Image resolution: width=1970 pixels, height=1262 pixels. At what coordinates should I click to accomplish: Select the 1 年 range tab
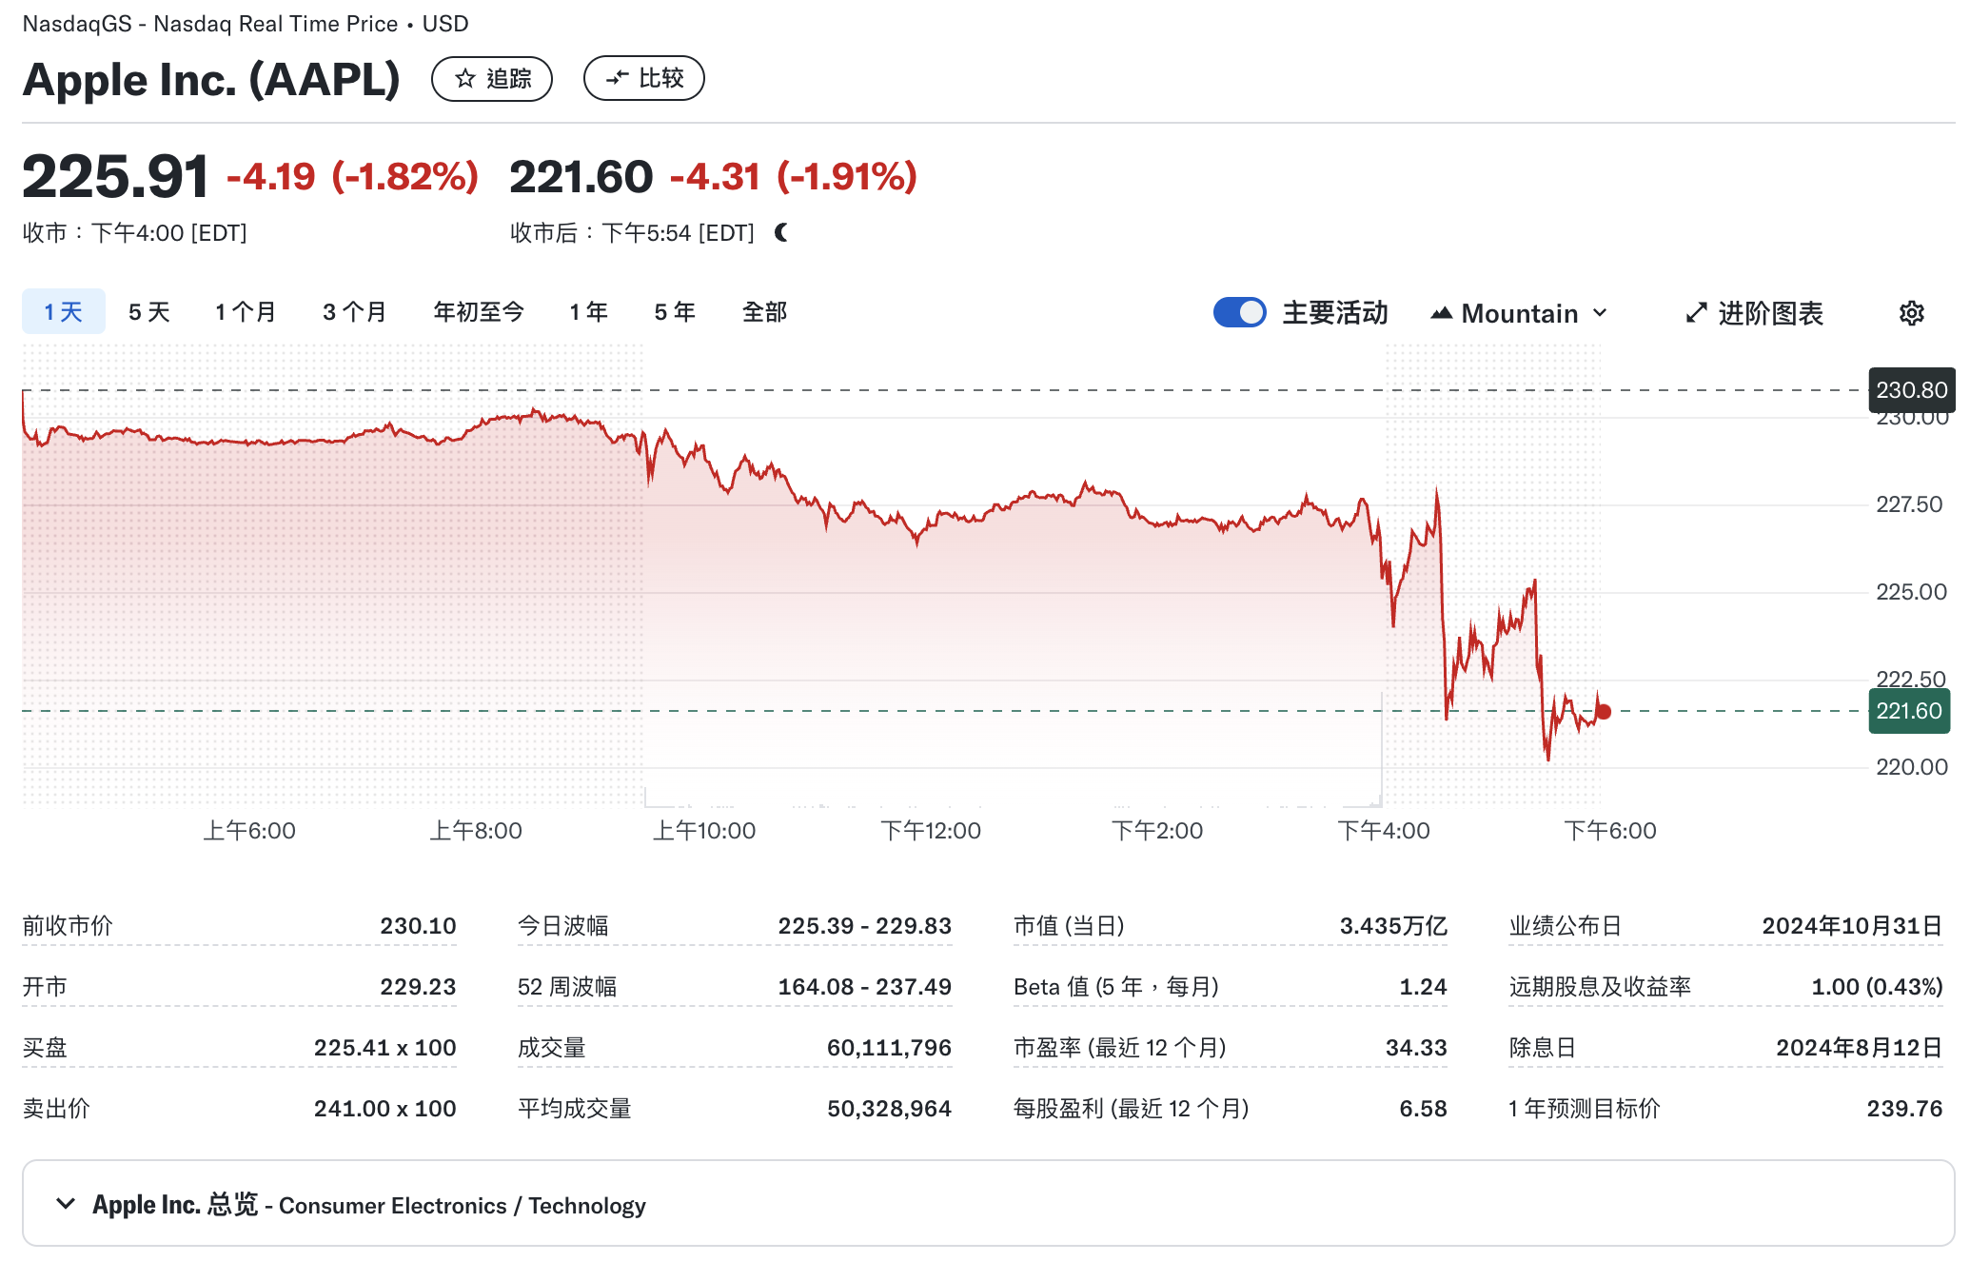(x=589, y=312)
